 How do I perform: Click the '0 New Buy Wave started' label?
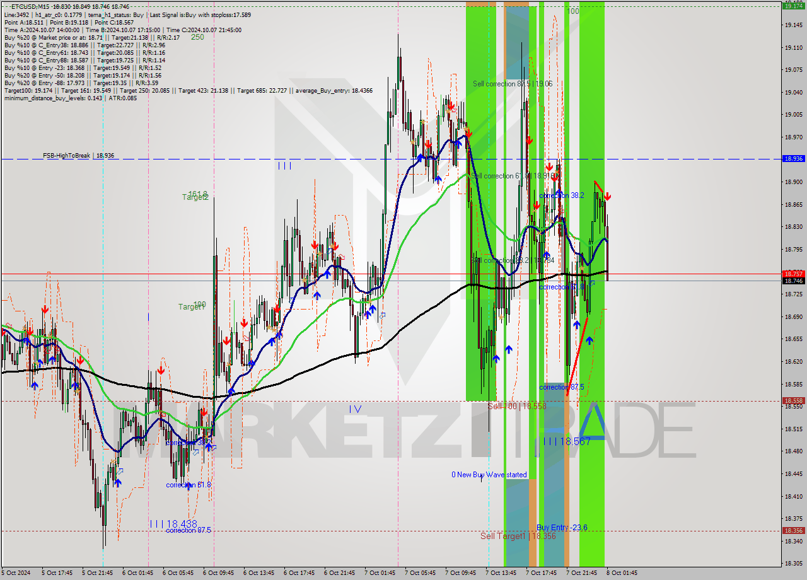(489, 475)
